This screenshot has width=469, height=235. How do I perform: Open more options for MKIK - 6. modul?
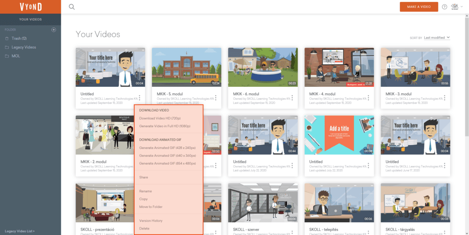292,98
